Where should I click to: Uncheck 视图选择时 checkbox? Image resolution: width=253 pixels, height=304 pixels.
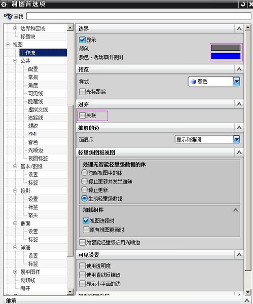click(x=86, y=221)
